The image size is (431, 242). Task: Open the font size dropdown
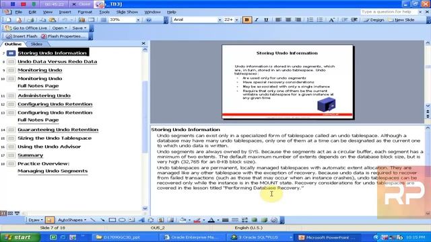[236, 19]
